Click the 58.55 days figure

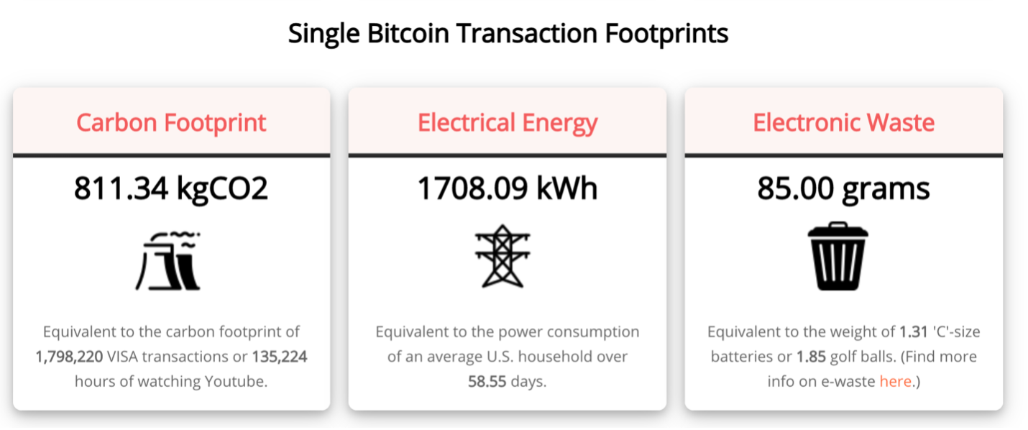[x=487, y=381]
